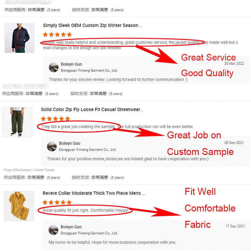Click Boleyn Guo avatar in jacket review reply

[x=54, y=67]
